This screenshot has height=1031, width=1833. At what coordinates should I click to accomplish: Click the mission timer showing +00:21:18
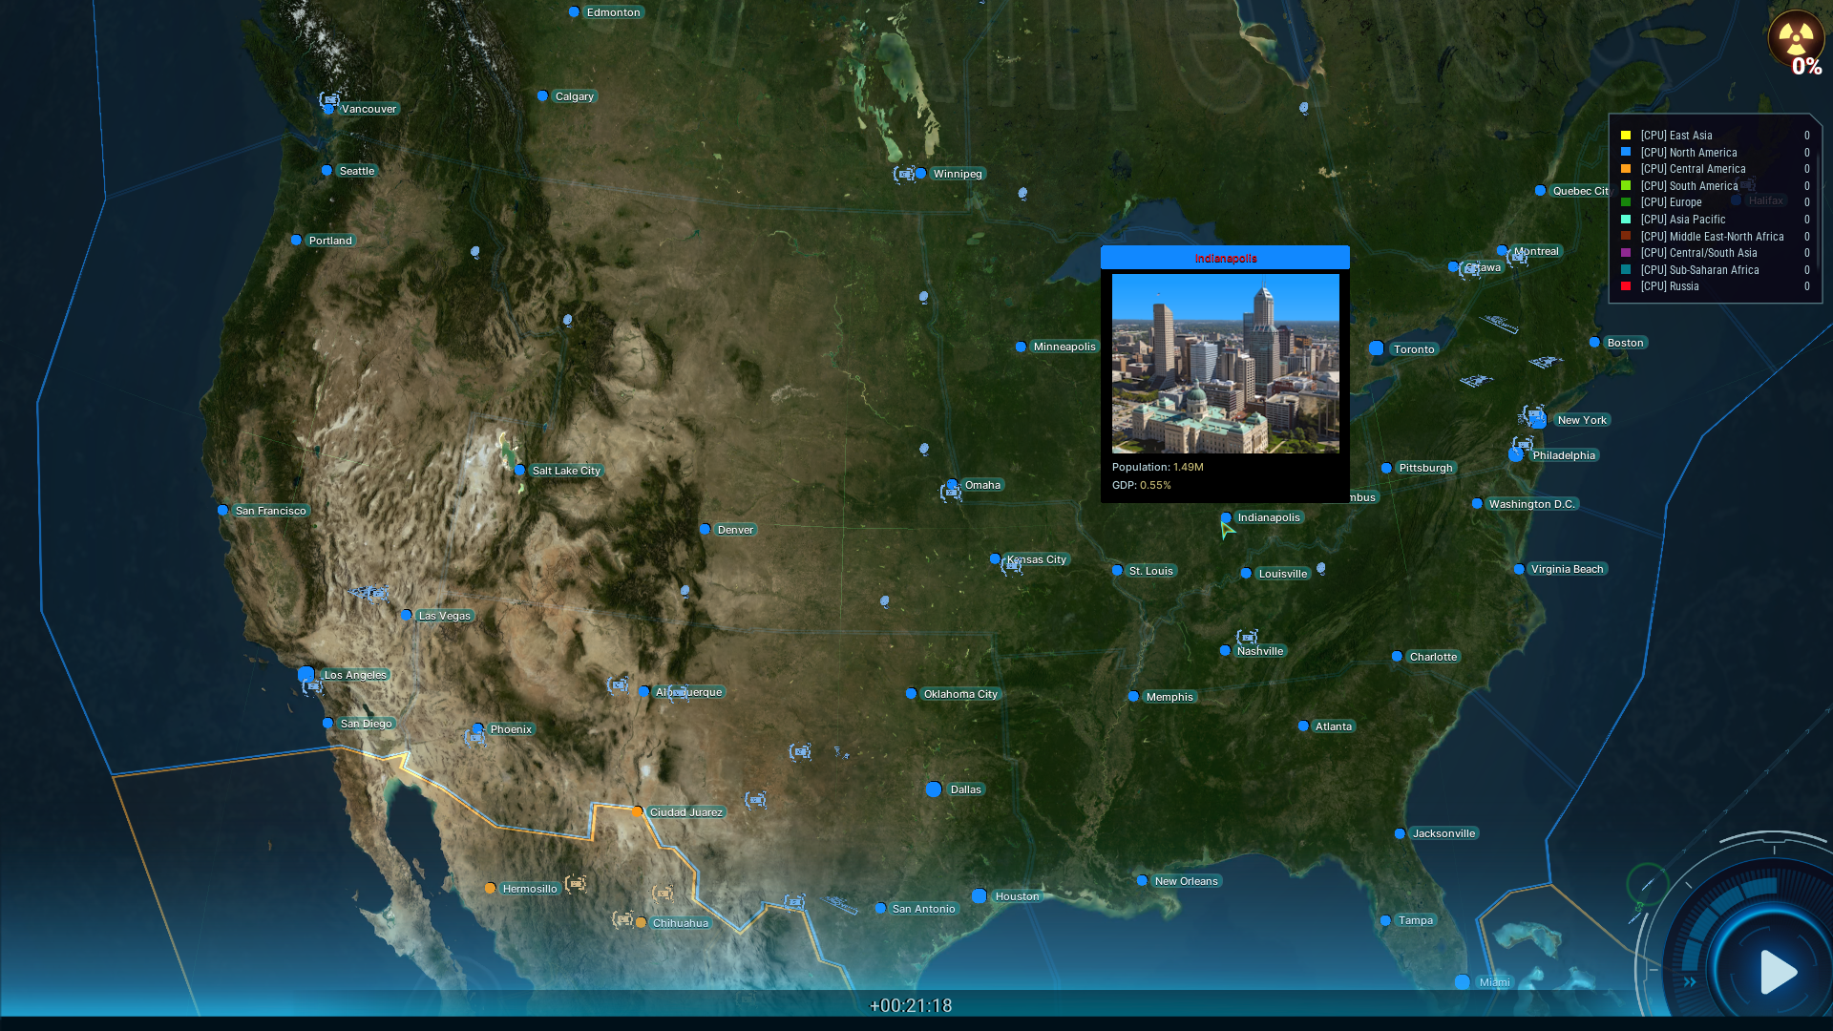click(911, 1005)
